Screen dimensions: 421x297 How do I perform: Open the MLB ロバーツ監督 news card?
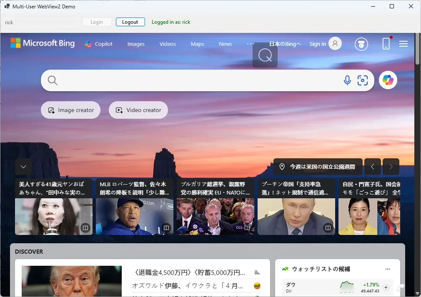point(135,207)
